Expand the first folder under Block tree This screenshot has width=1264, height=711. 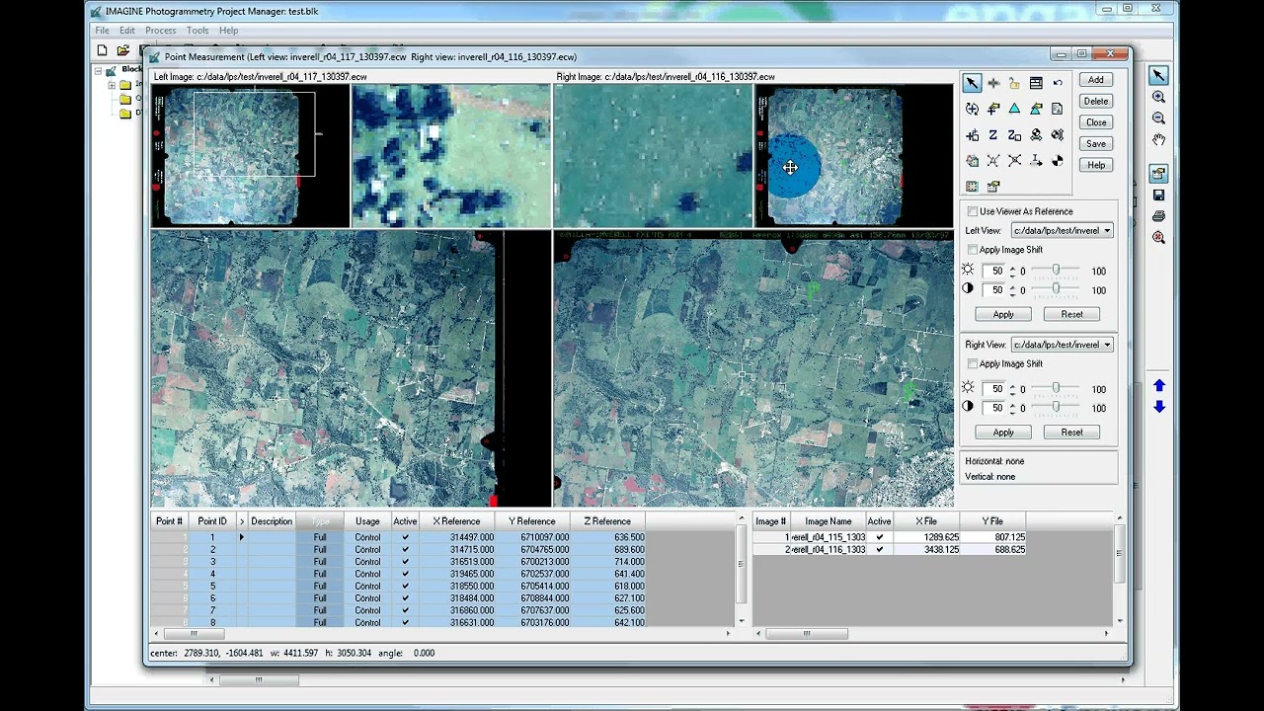[x=112, y=85]
